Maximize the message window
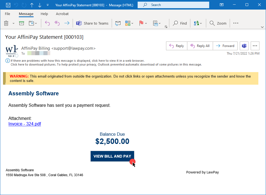 pyautogui.click(x=247, y=5)
